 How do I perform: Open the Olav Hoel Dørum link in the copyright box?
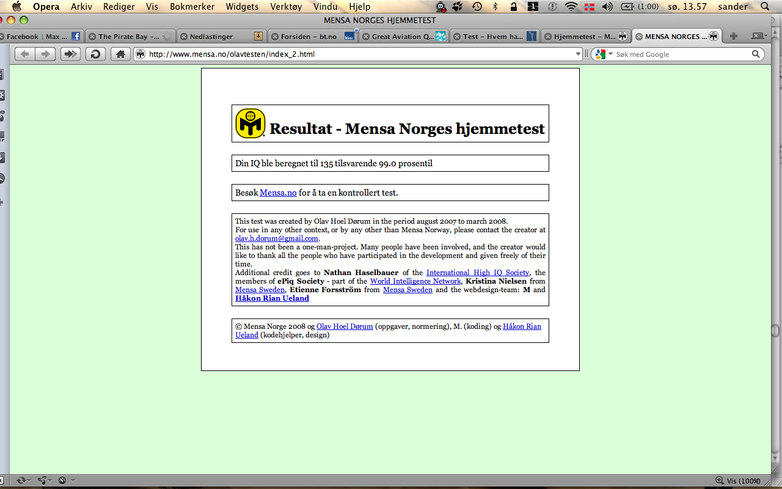(x=345, y=326)
